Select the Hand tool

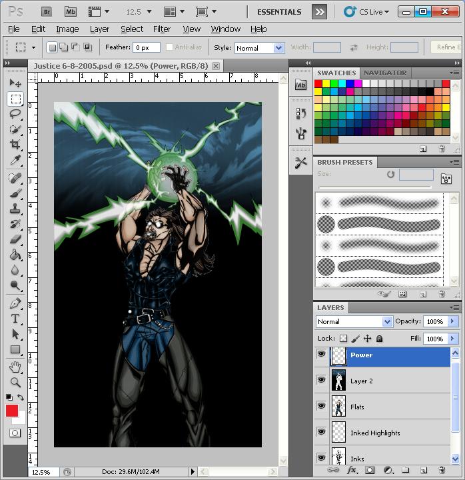coord(15,367)
